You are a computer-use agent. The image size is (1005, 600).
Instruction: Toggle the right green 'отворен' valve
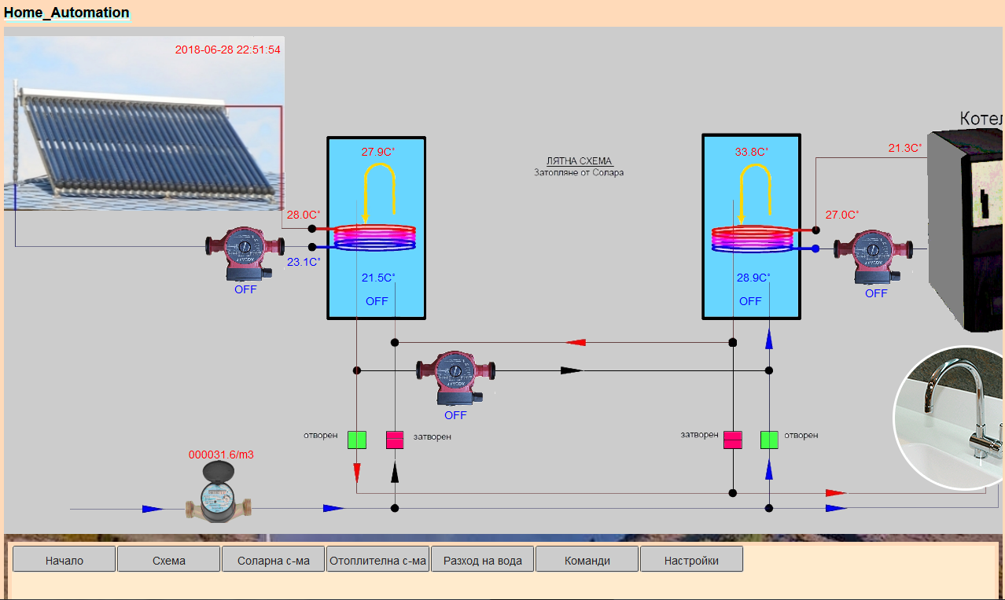coord(770,440)
